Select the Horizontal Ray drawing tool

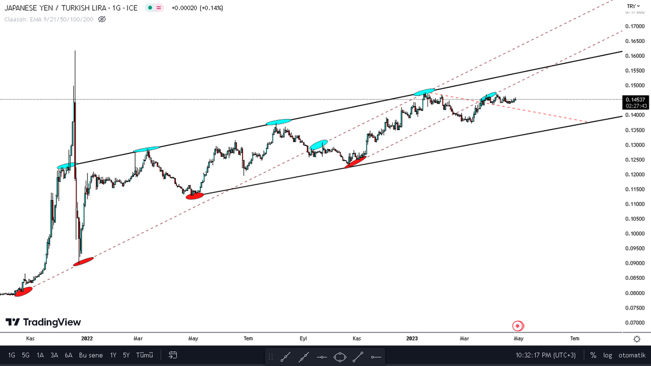coord(376,356)
